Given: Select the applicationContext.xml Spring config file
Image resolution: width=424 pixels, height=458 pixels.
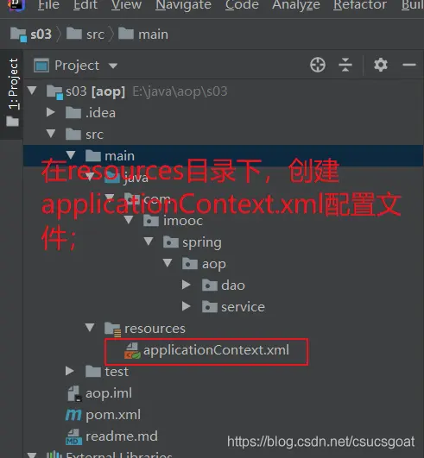Looking at the screenshot, I should click(x=206, y=350).
